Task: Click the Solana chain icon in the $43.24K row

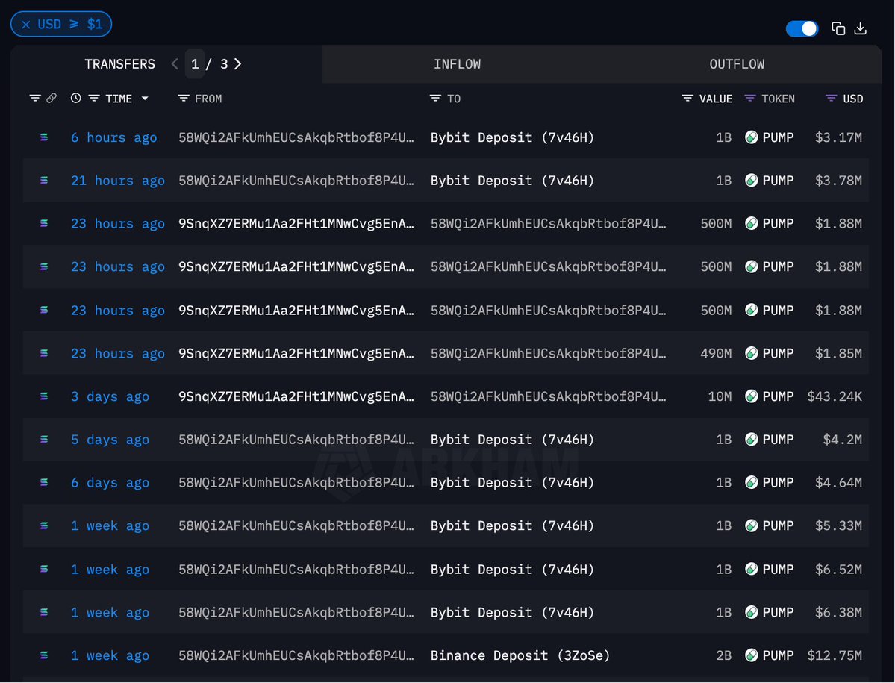Action: [44, 396]
